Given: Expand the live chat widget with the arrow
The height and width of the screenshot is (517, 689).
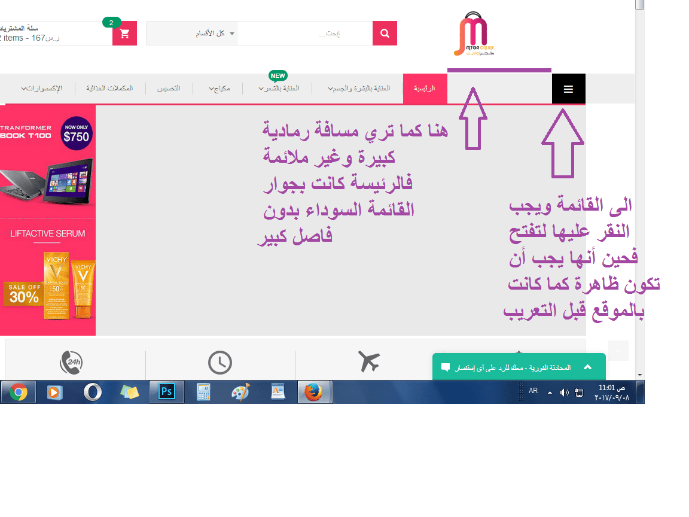Looking at the screenshot, I should click(588, 367).
